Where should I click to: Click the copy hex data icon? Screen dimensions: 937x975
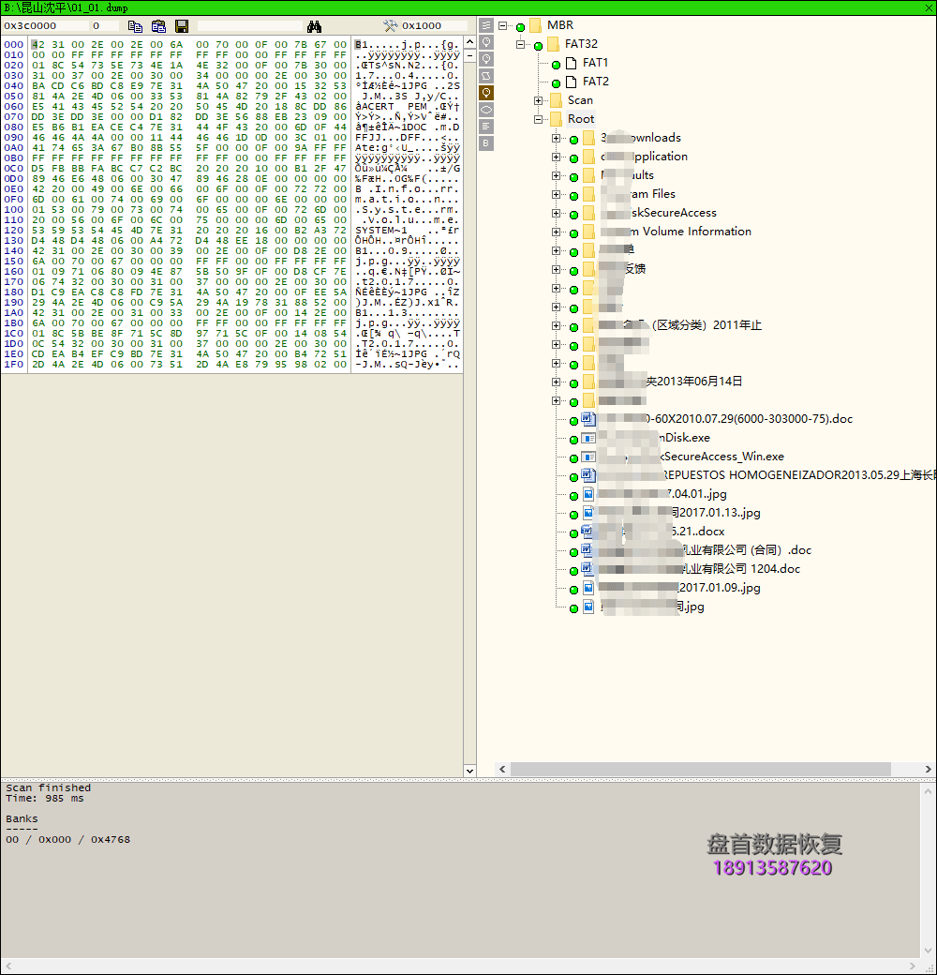(x=135, y=26)
